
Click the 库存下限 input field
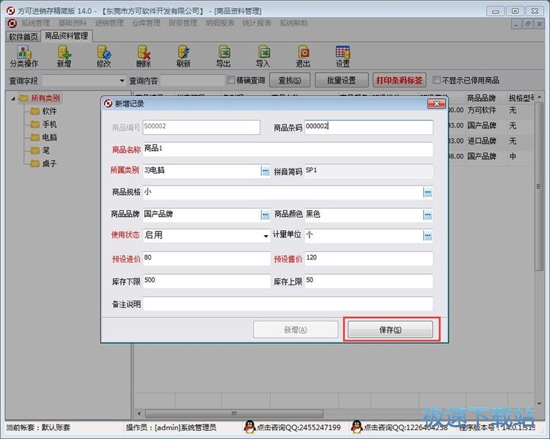click(207, 281)
